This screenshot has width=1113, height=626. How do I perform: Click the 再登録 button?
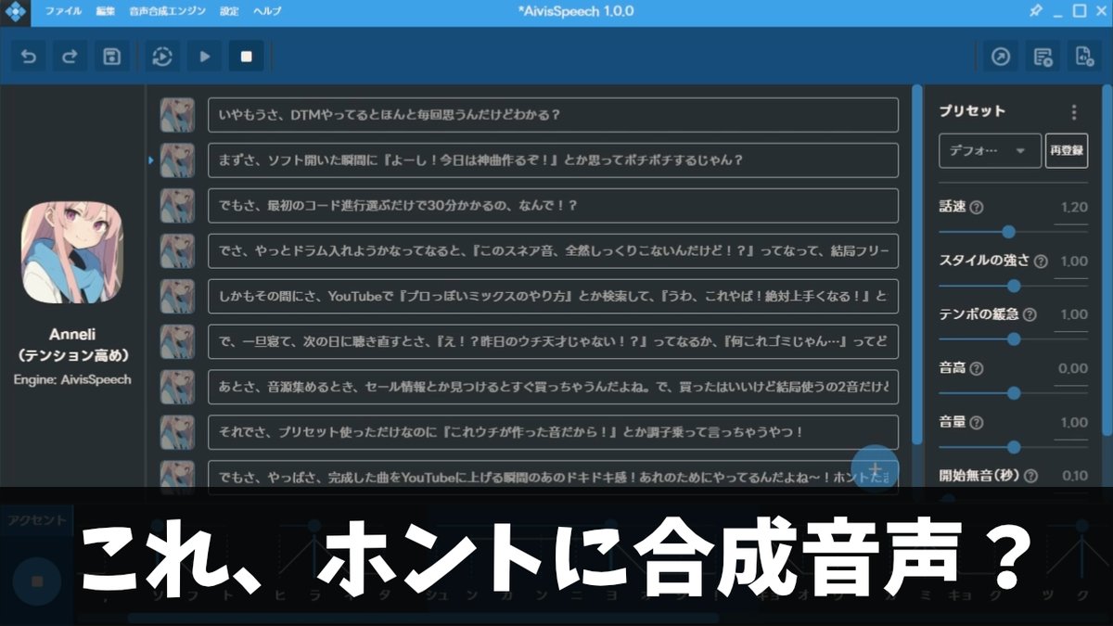tap(1067, 150)
